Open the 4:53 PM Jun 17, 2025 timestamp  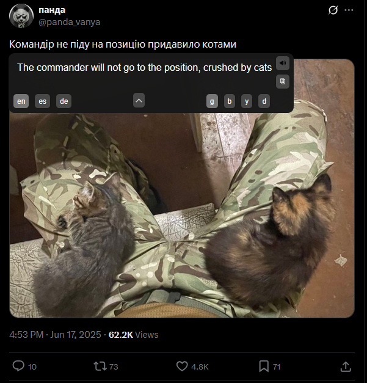[x=55, y=334]
